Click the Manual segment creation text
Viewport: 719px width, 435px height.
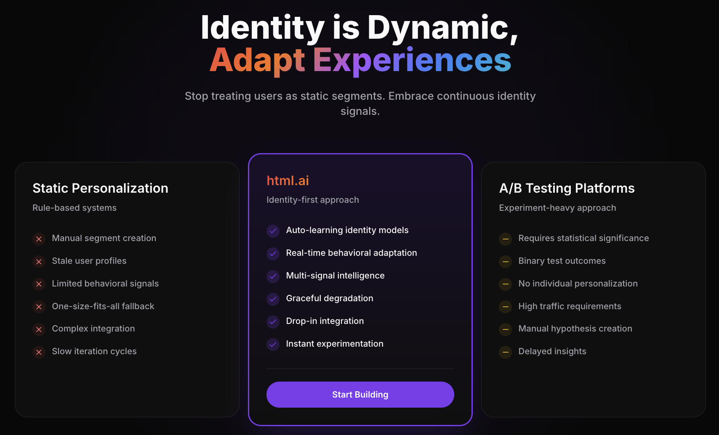[104, 238]
